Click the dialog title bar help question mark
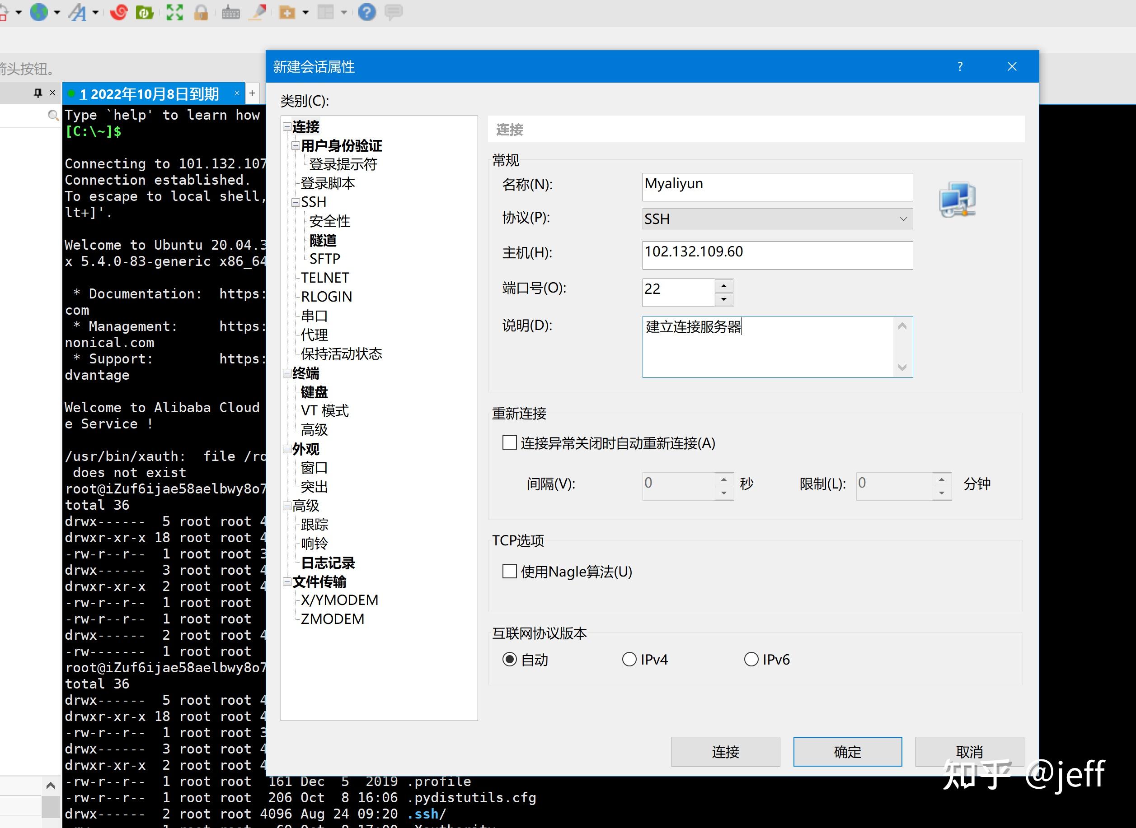 (x=960, y=67)
